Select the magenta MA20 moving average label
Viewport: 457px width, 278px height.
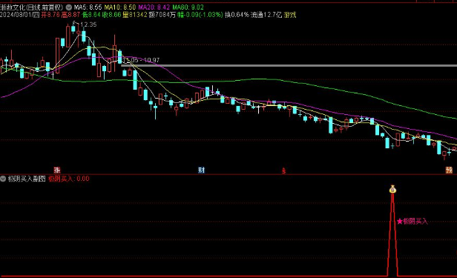click(154, 7)
